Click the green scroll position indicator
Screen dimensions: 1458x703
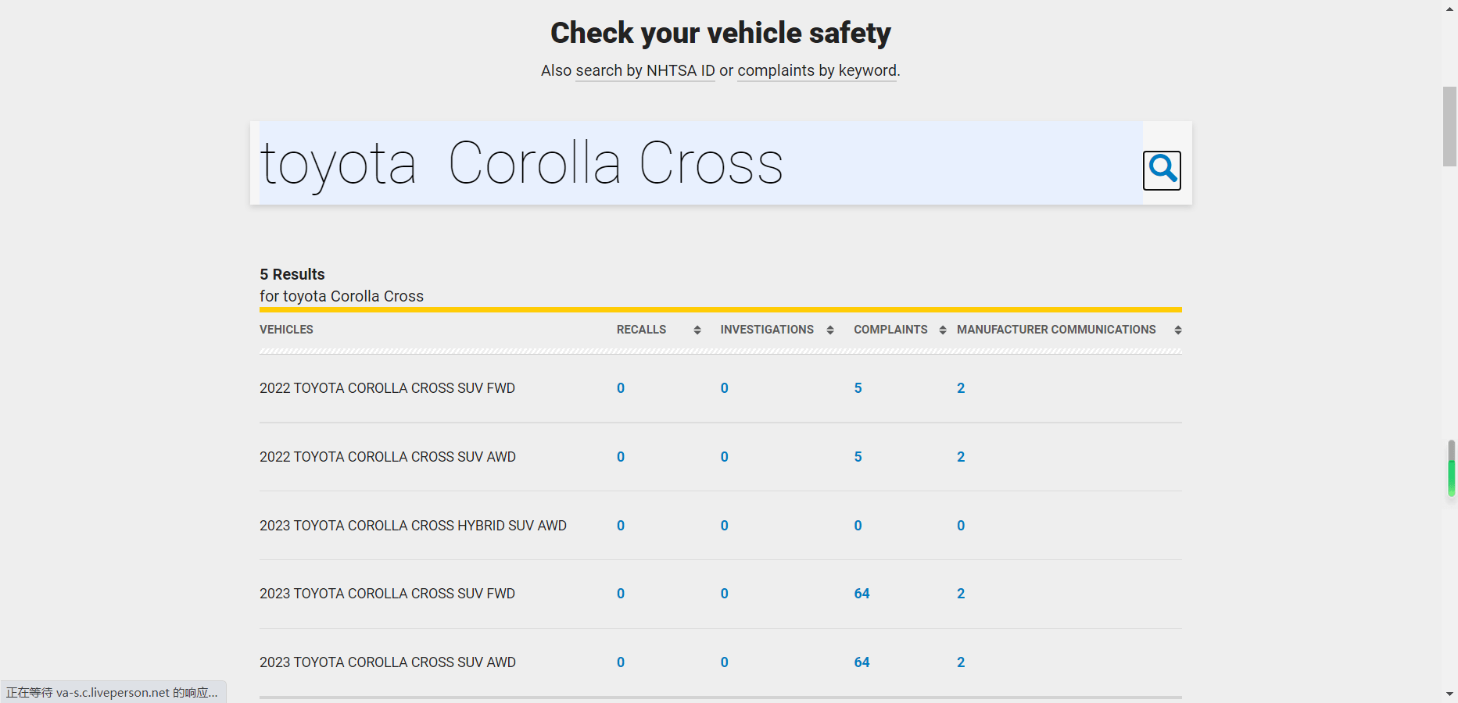click(x=1452, y=477)
